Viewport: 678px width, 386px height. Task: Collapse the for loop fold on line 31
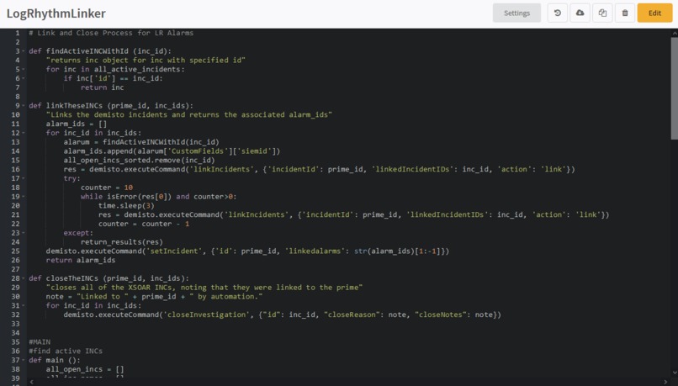[x=24, y=305]
